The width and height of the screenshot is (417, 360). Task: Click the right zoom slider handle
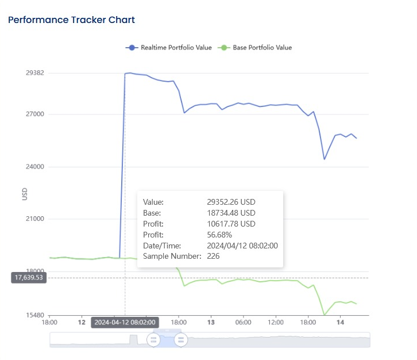[x=181, y=339]
